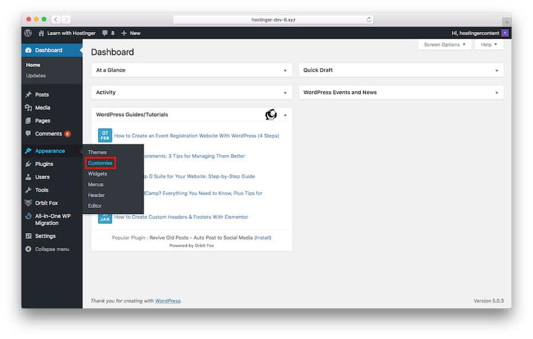The height and width of the screenshot is (339, 533).
Task: Click the Posts pushpin icon
Action: pyautogui.click(x=28, y=94)
